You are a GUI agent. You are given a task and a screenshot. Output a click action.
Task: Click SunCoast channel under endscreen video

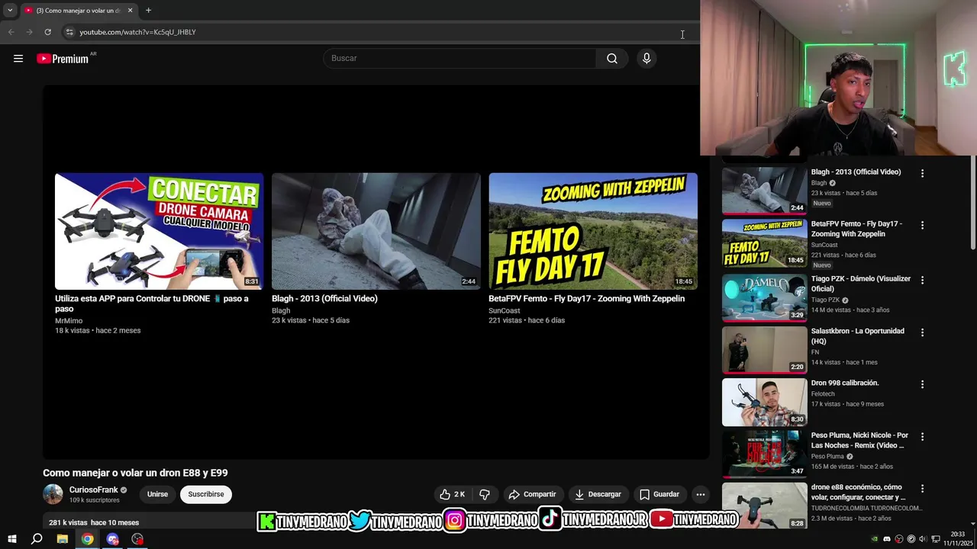(504, 310)
